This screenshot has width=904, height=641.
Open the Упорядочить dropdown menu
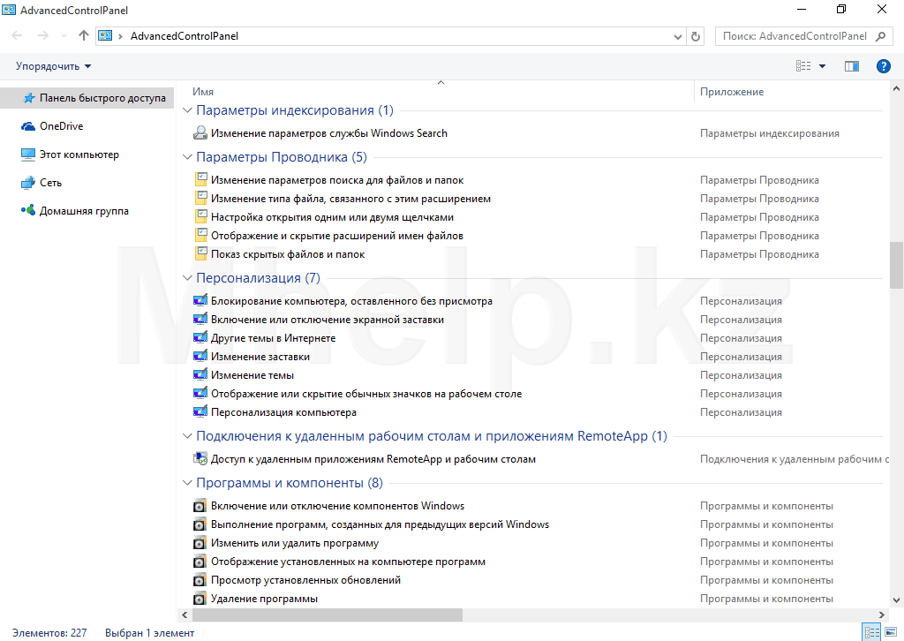(x=53, y=66)
